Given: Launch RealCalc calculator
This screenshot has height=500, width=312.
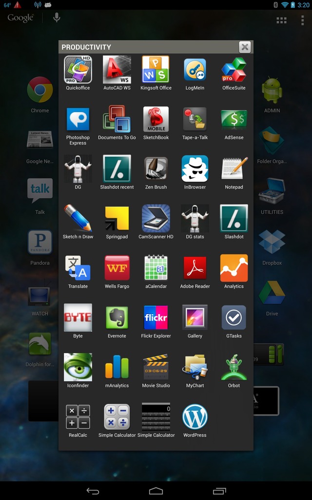Looking at the screenshot, I should coord(78,417).
